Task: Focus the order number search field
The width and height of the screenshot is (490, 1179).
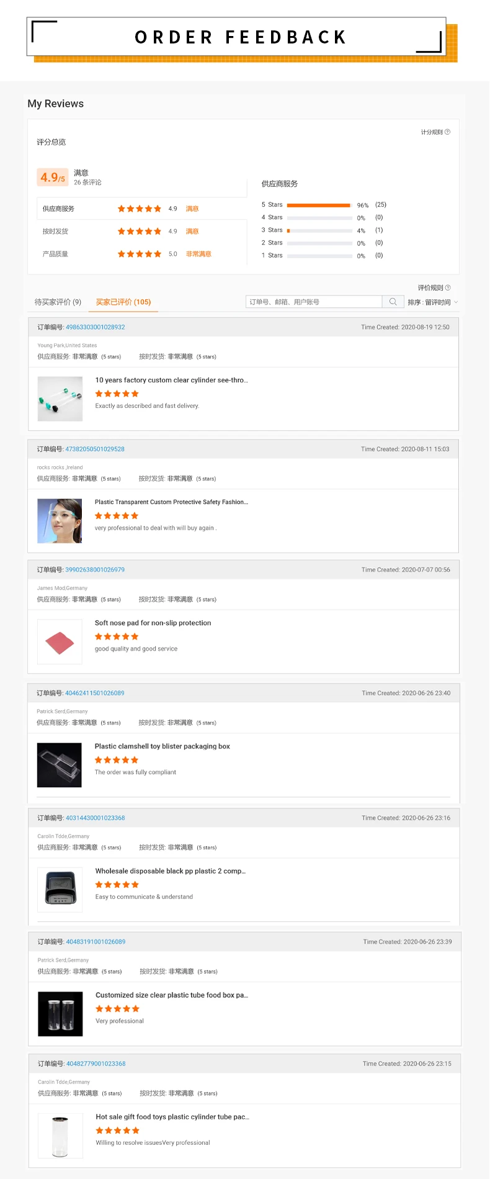Action: [x=314, y=302]
